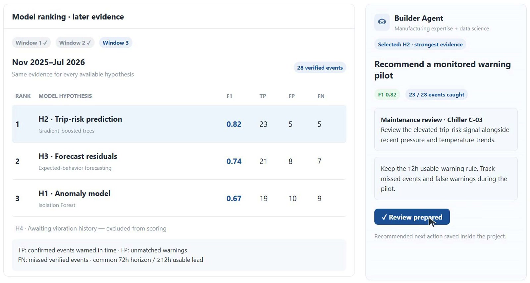Click the MODEL HYPOTHESIS column header
The image size is (530, 283).
tap(65, 96)
